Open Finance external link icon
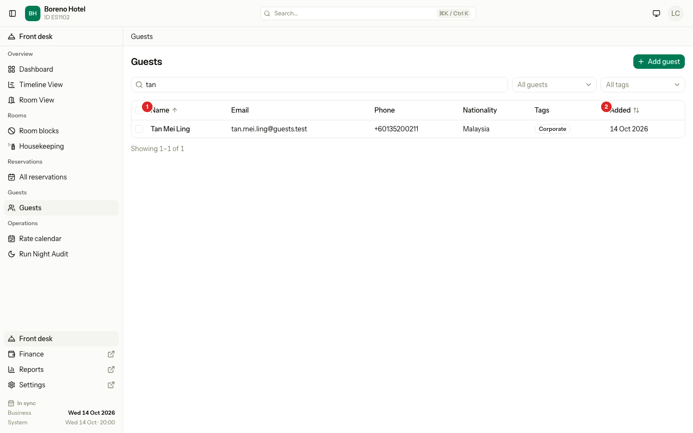Image resolution: width=693 pixels, height=433 pixels. pos(111,354)
